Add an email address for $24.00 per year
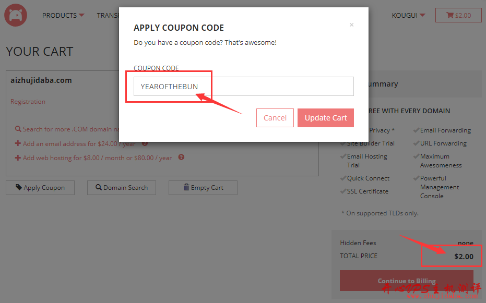Viewport: 486px width, 303px height. (78, 143)
